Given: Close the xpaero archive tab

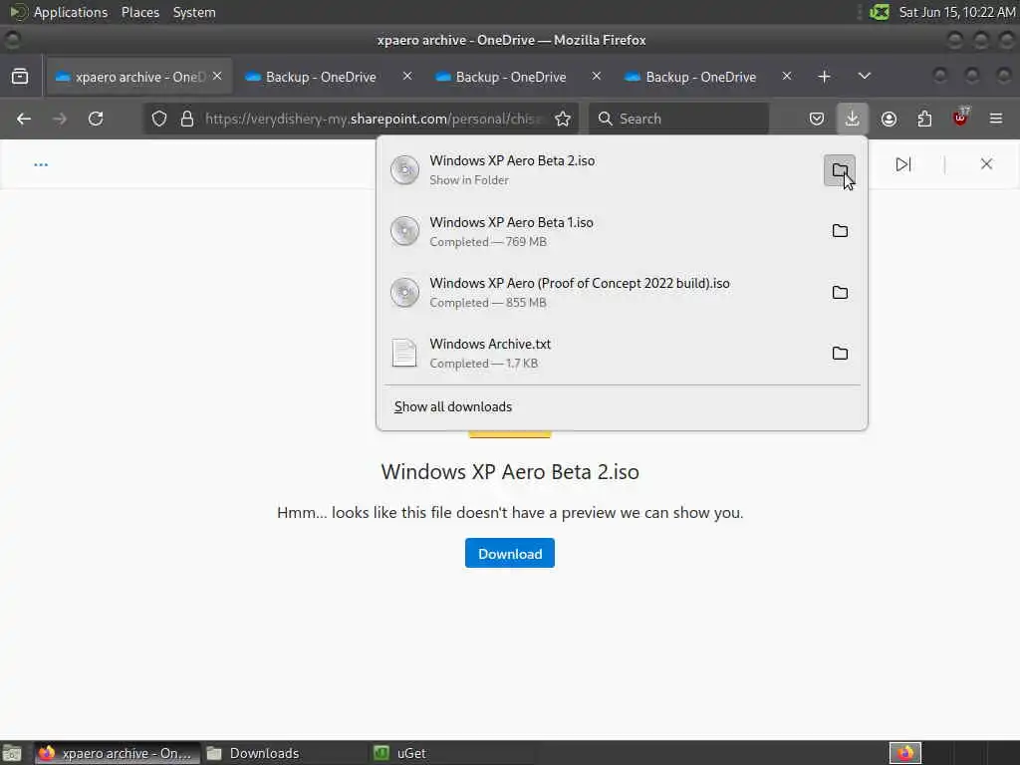Looking at the screenshot, I should (217, 76).
